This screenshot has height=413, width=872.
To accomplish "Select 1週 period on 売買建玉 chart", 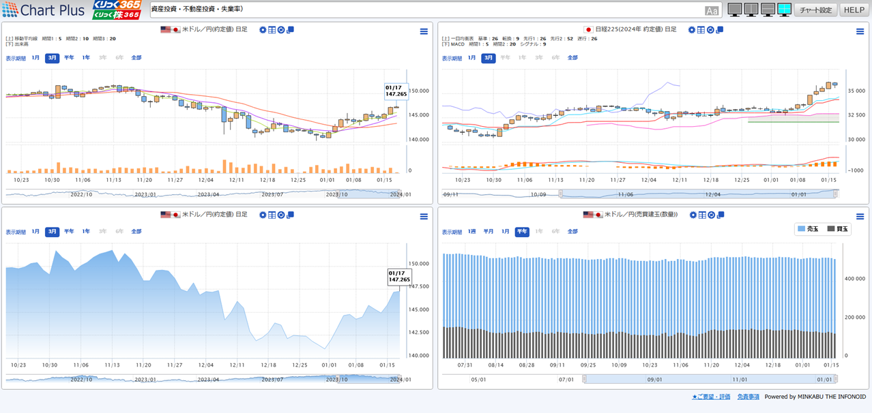I will point(471,232).
